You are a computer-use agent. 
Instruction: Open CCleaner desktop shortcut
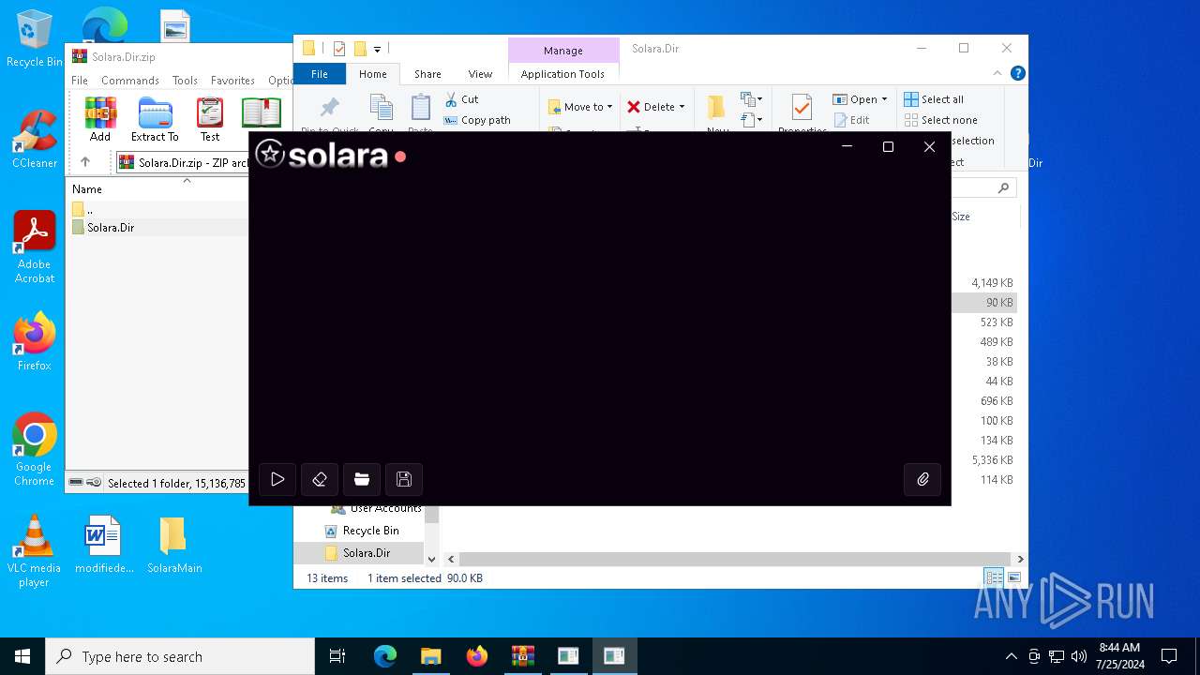[x=35, y=139]
